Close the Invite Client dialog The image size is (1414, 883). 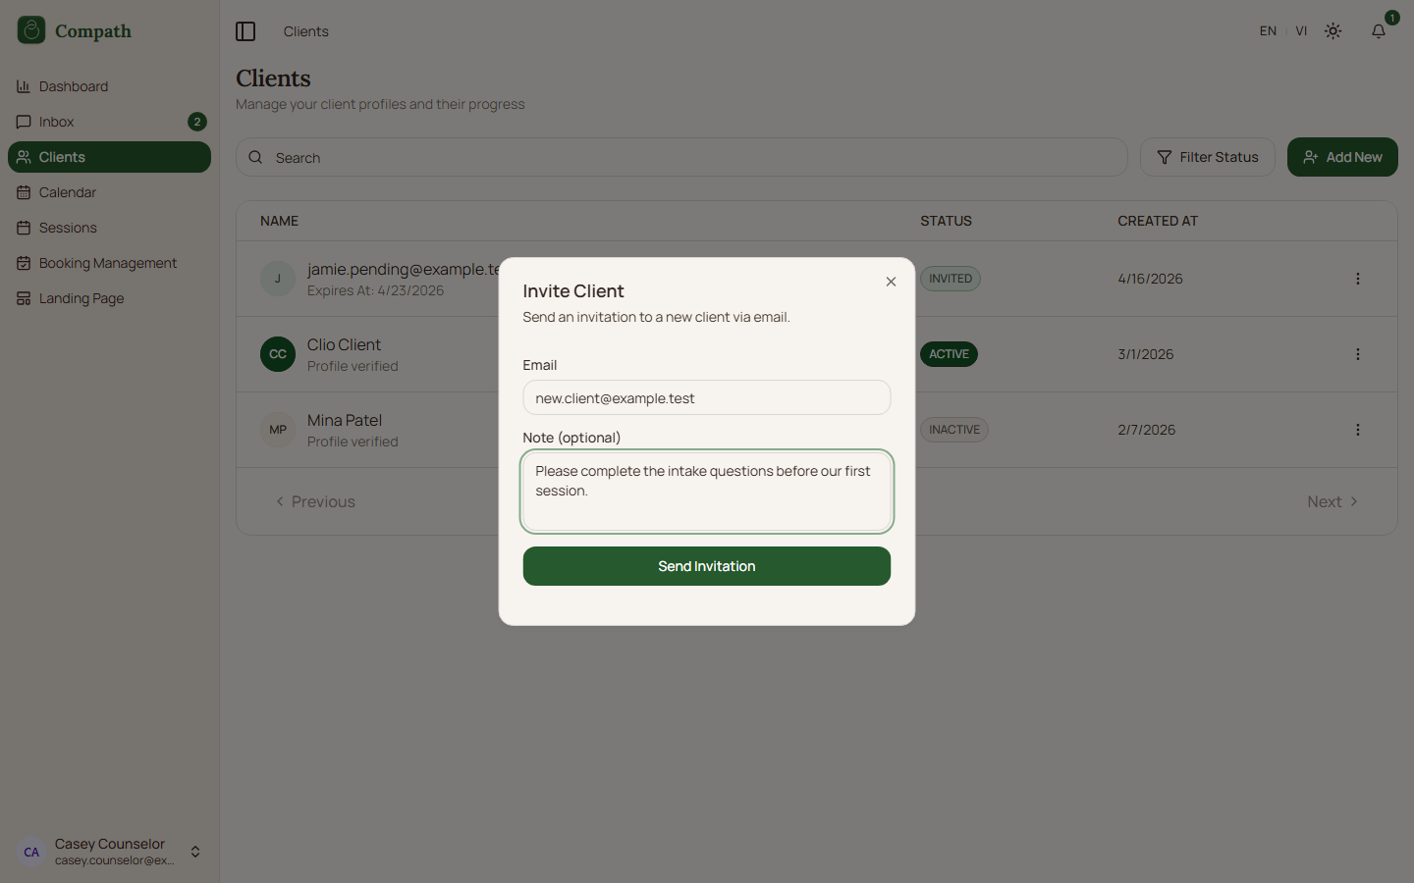891,282
